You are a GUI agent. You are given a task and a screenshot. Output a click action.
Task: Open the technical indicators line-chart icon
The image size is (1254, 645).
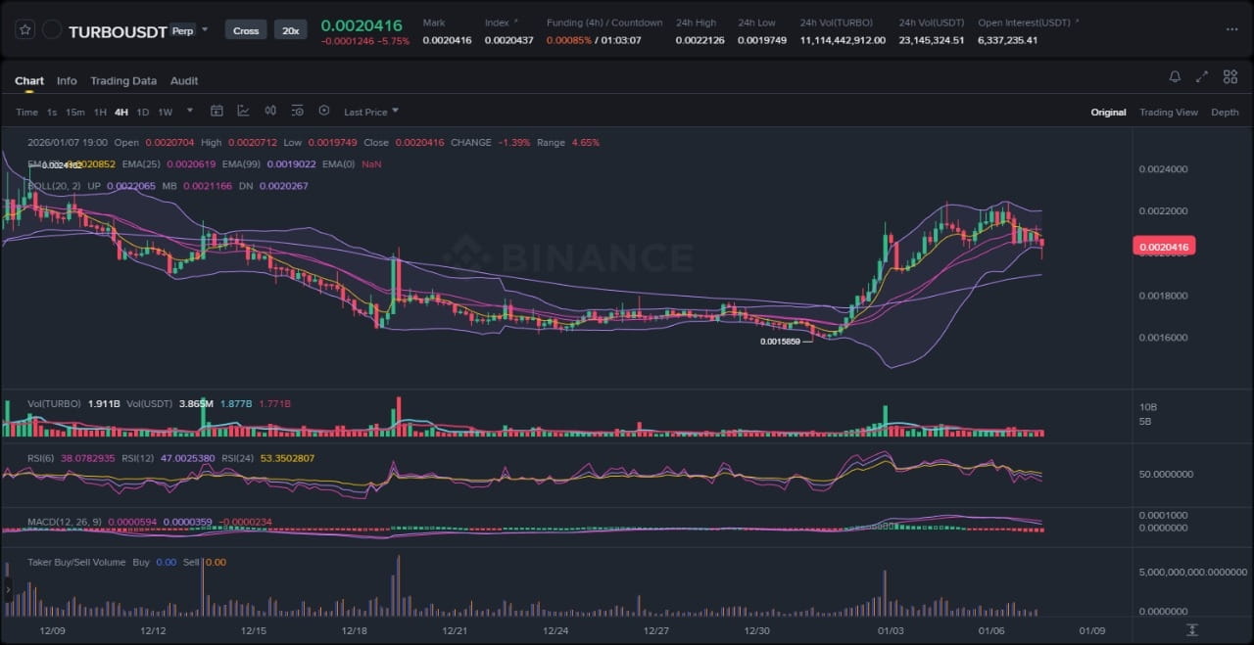click(243, 112)
